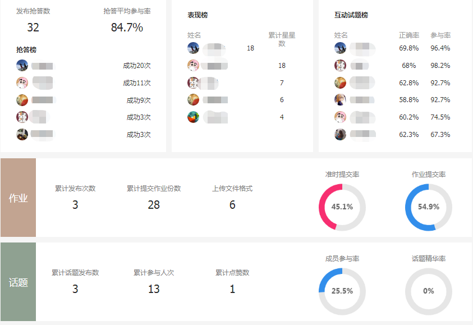Click the 参与率 column header
Image resolution: width=473 pixels, height=325 pixels.
(x=440, y=35)
